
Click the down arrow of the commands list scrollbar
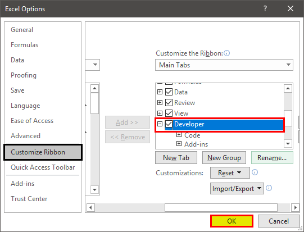coord(94,189)
